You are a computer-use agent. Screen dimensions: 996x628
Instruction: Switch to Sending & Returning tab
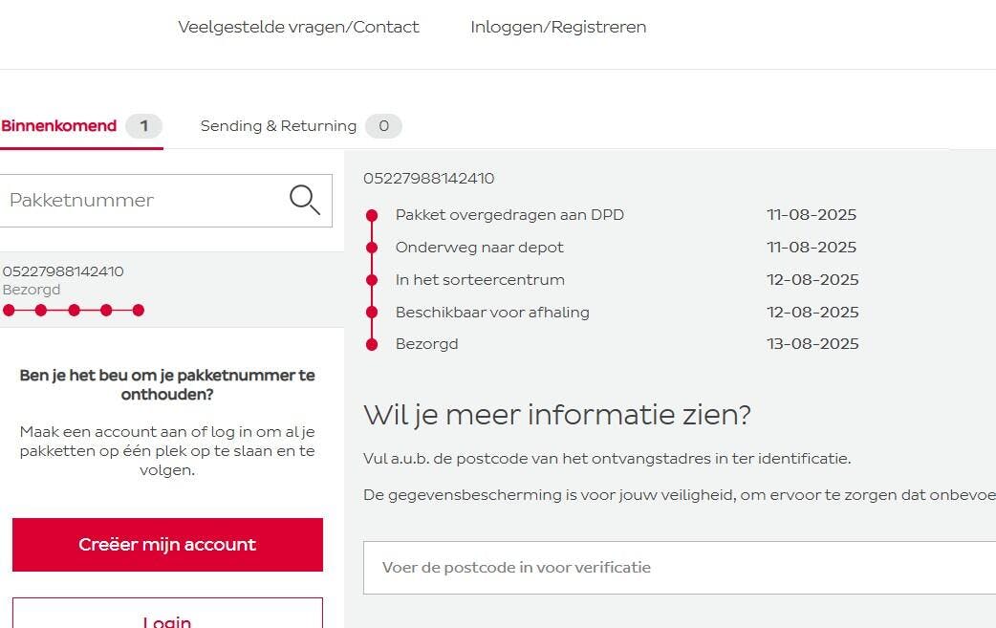click(x=278, y=126)
